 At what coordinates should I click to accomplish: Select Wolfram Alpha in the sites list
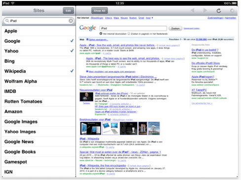[x=39, y=81]
